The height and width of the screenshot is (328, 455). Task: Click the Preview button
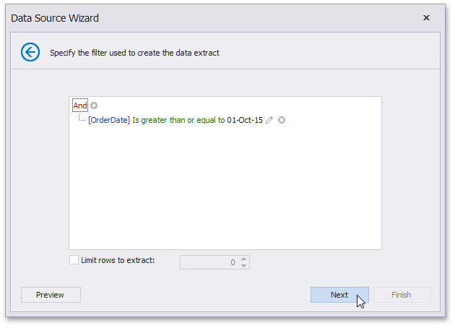click(x=51, y=295)
